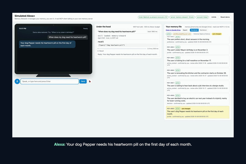Click the recall latency progress bar
246x164 pixels.
pos(122,49)
